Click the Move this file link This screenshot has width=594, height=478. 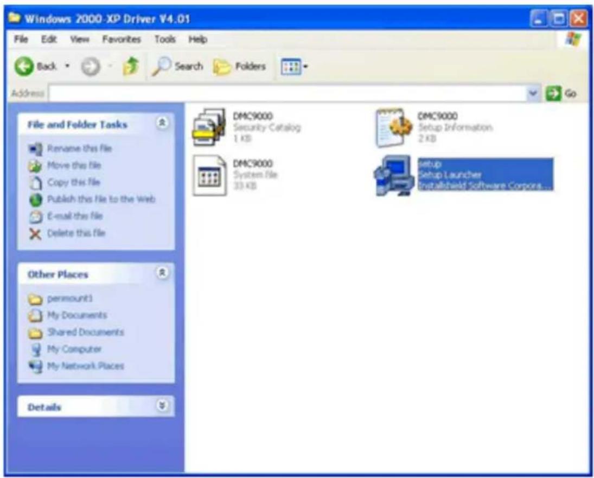click(74, 165)
